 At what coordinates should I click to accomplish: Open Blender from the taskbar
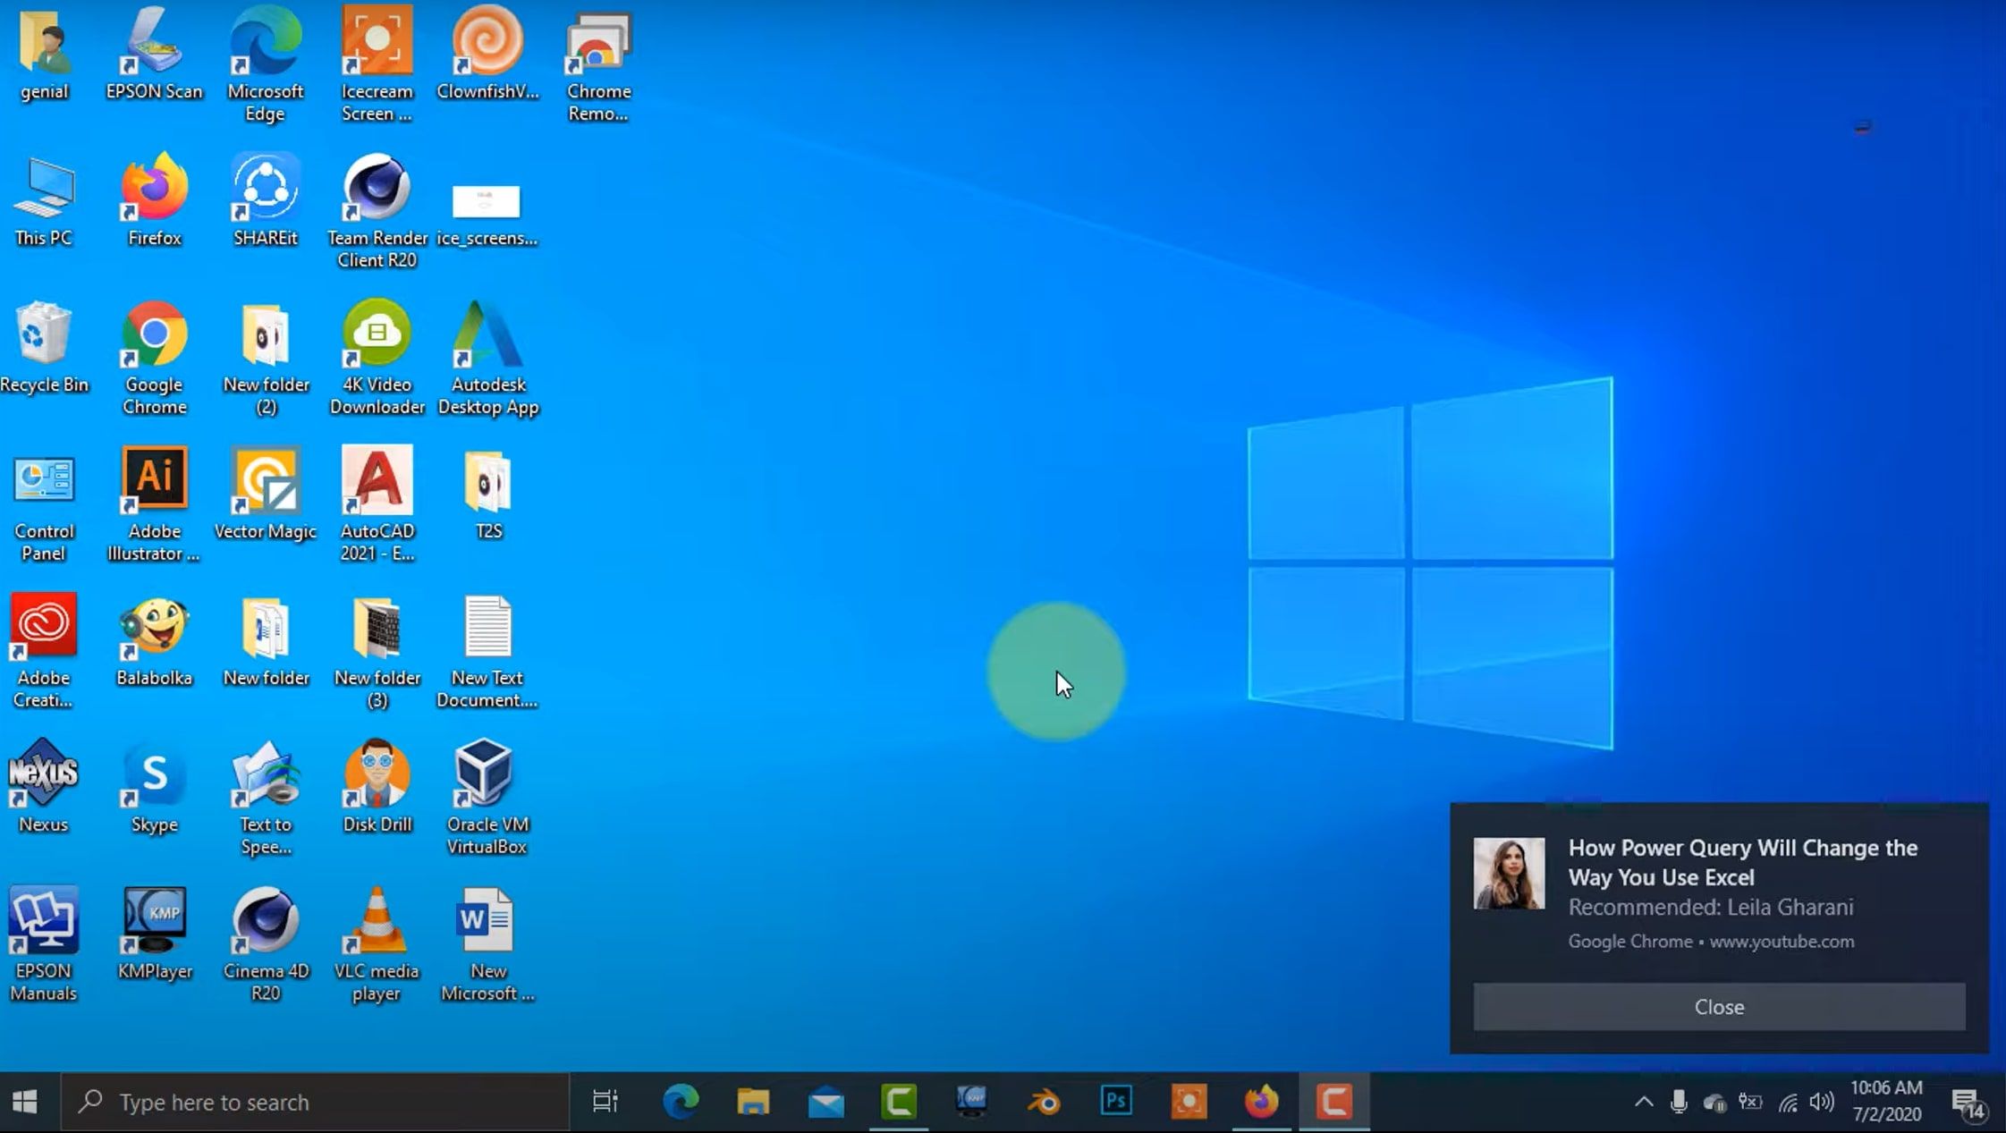(1044, 1102)
